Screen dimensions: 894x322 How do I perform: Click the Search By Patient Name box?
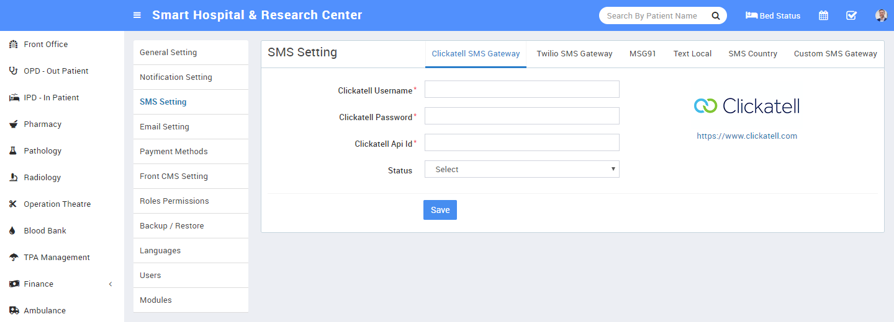[652, 15]
